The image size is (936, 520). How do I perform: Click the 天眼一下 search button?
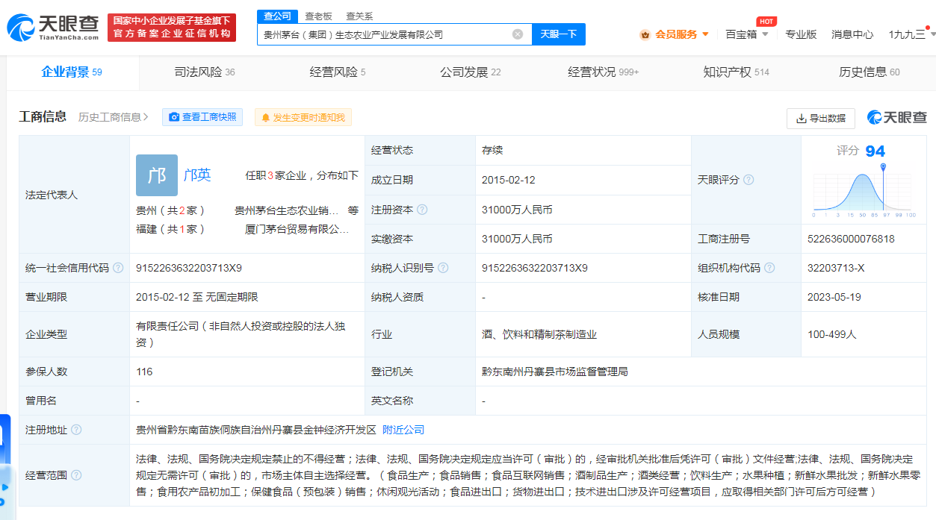(x=559, y=34)
